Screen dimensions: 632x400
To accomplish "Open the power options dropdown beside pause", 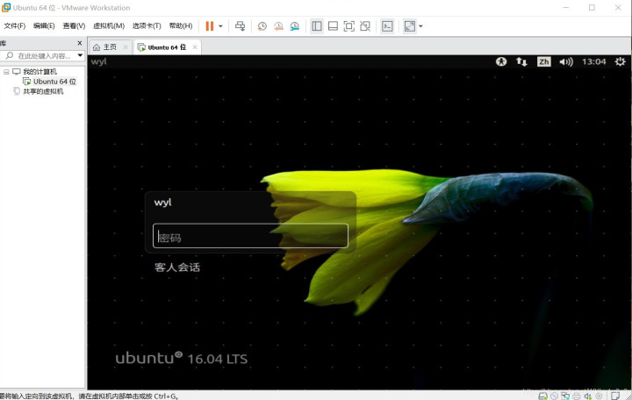I will coord(220,26).
